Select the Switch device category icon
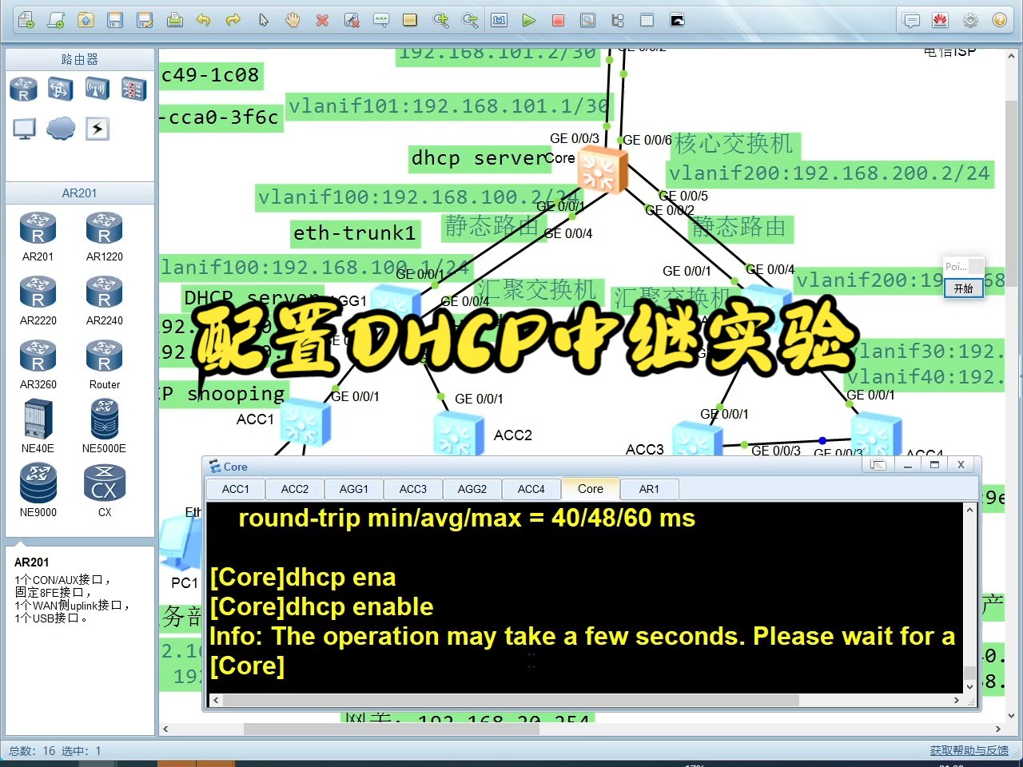 (x=61, y=89)
